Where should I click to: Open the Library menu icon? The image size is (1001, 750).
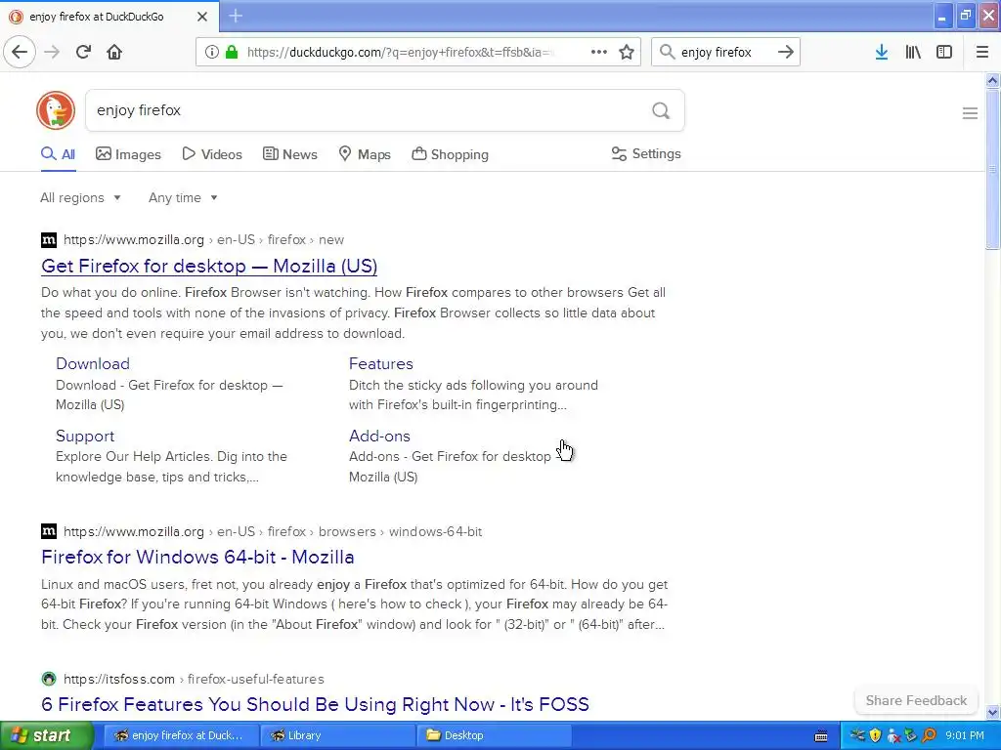[x=913, y=52]
